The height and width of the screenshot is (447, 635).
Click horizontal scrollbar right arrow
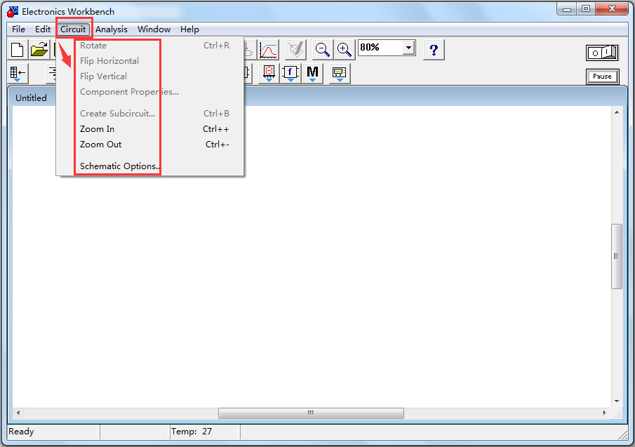[x=605, y=413]
